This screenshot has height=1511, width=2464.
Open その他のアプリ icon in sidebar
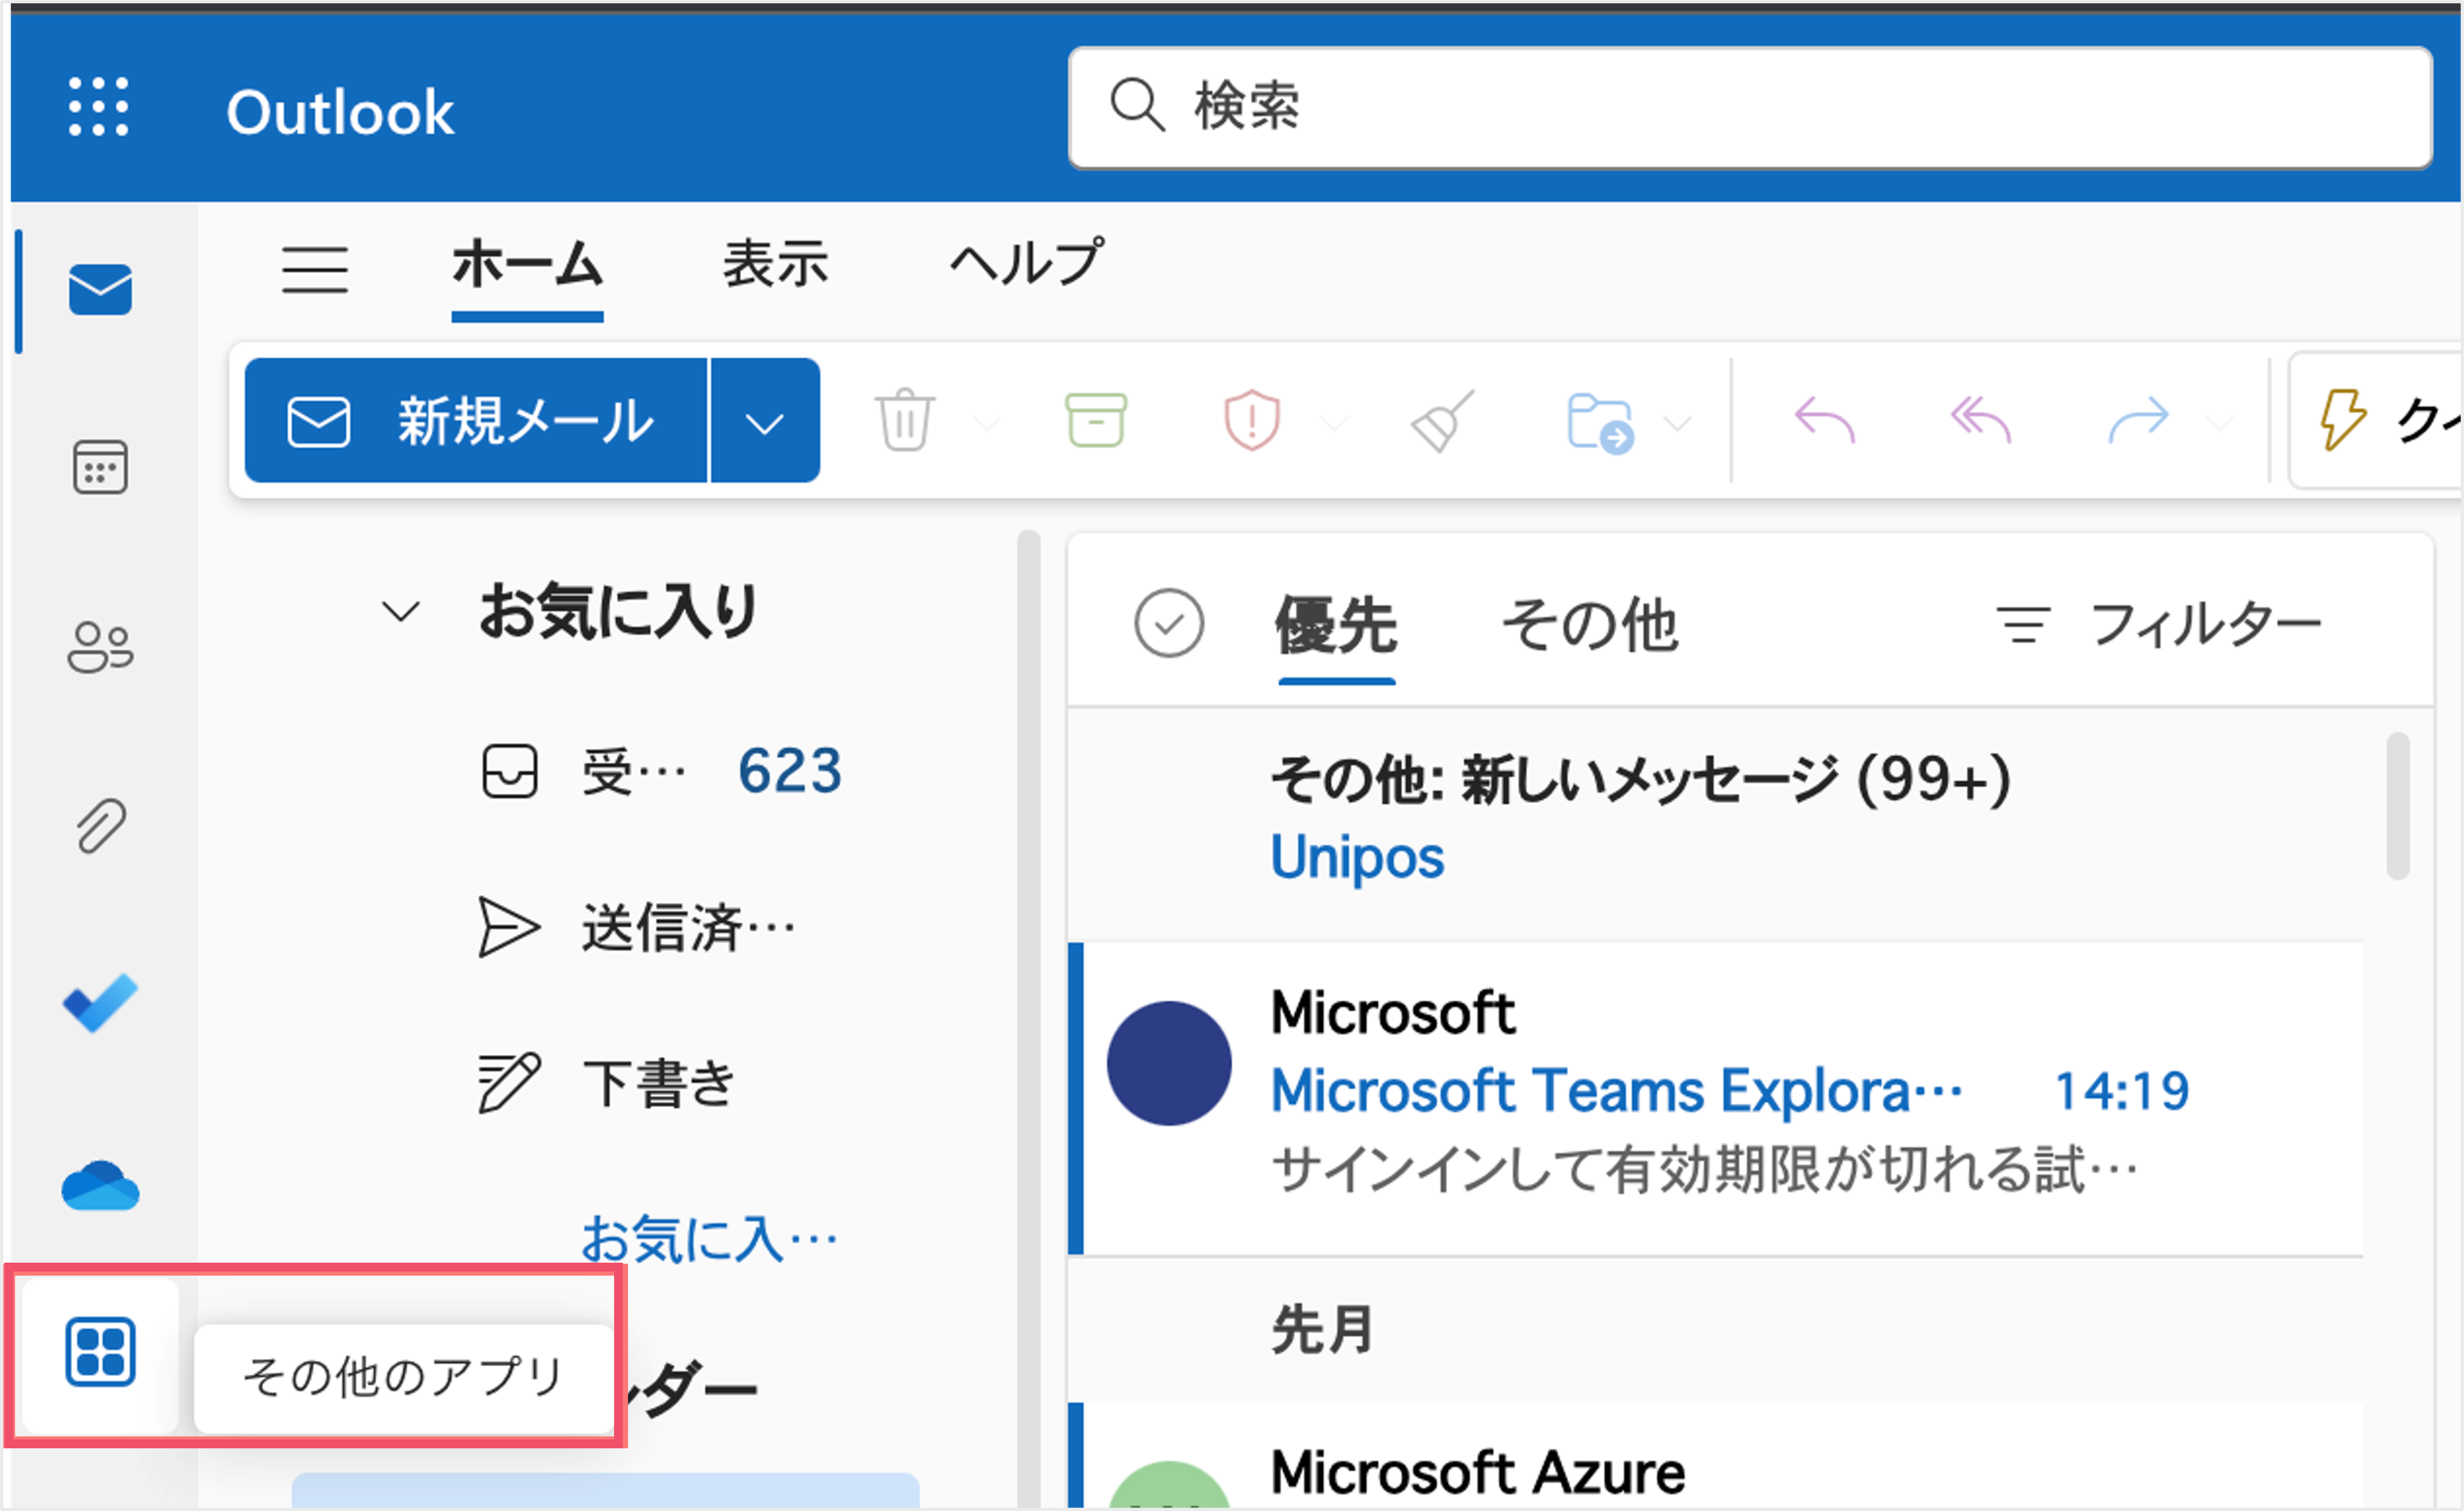tap(100, 1352)
